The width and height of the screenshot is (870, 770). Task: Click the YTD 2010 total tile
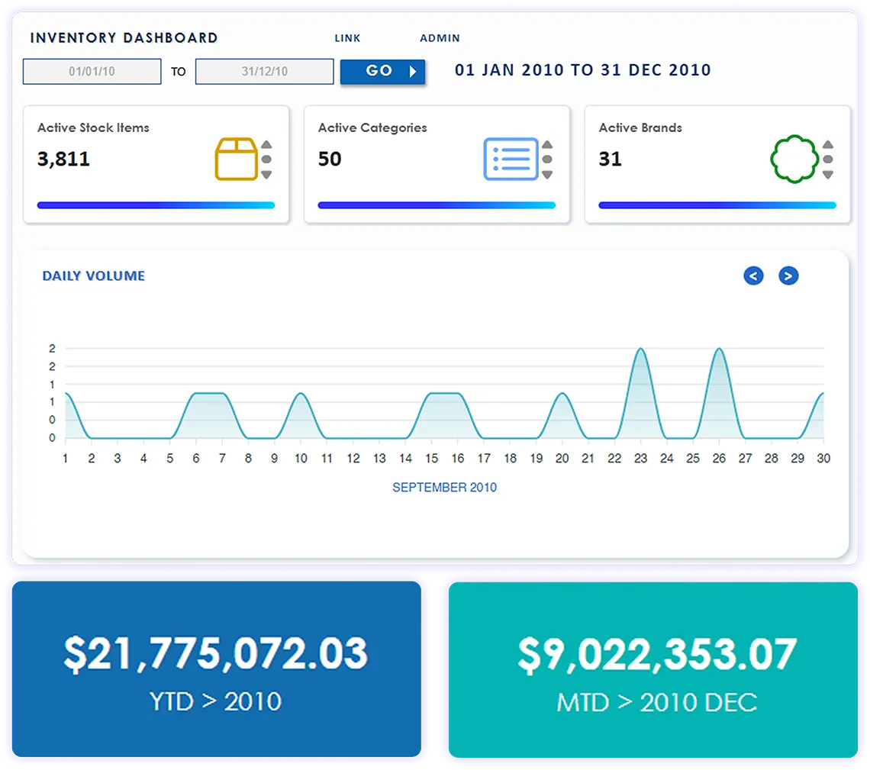[217, 669]
